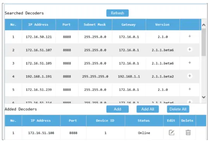Click the Version column header
Image resolution: width=209 pixels, height=141 pixels.
click(x=163, y=25)
